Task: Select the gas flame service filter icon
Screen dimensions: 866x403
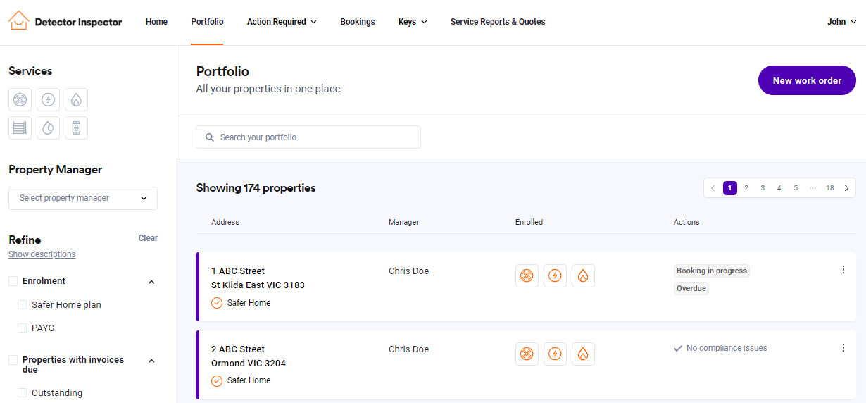Action: point(76,99)
